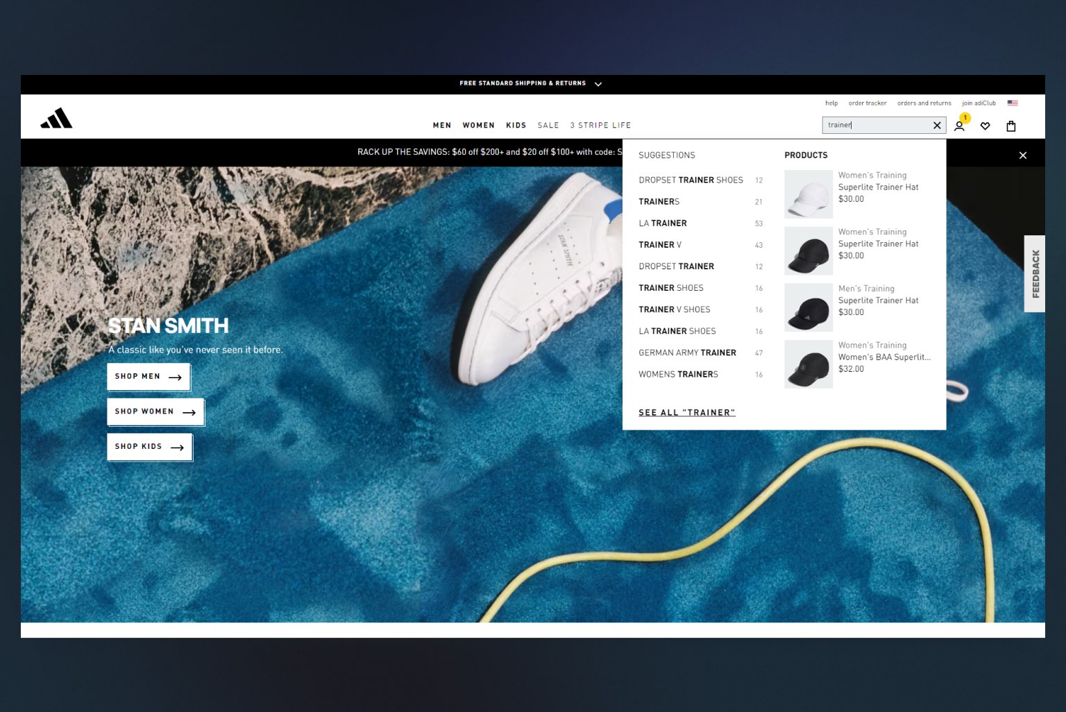Screen dimensions: 1066x712
Task: Select the TRAINER SHOES suggestion with count 16
Action: (700, 287)
